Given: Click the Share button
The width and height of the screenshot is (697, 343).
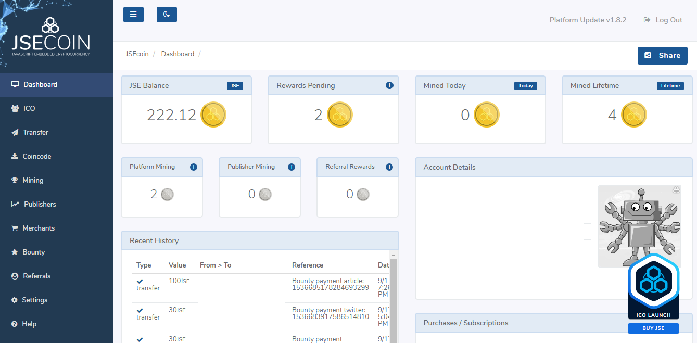Looking at the screenshot, I should (x=662, y=56).
